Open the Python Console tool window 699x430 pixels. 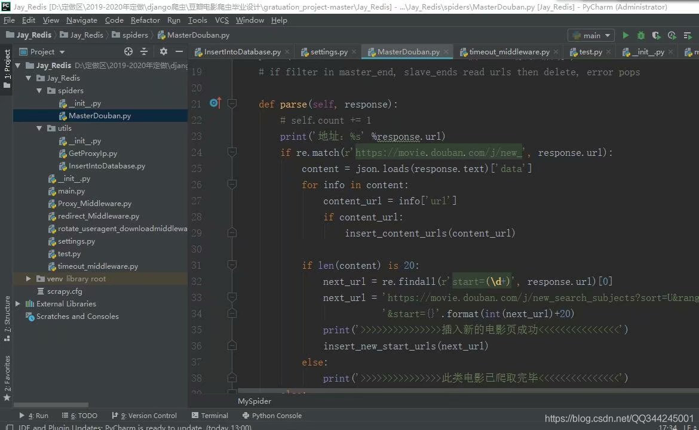277,416
